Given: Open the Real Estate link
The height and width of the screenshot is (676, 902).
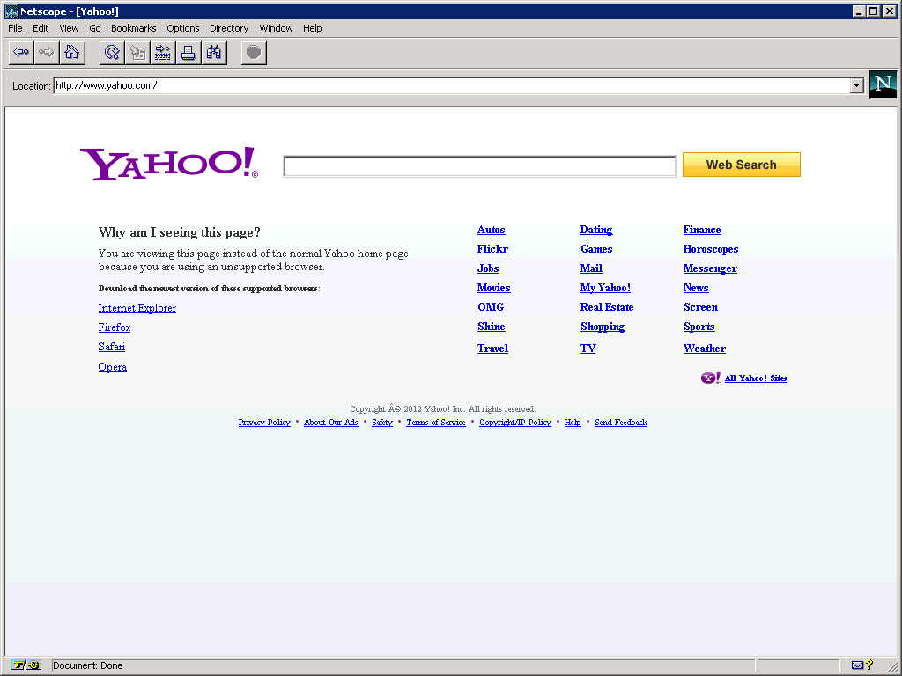Looking at the screenshot, I should tap(607, 307).
